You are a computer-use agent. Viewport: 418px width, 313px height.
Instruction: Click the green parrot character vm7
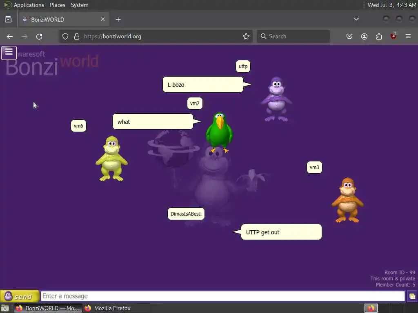pos(219,132)
